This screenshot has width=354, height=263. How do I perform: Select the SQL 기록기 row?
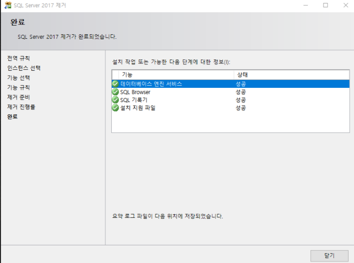coord(230,100)
